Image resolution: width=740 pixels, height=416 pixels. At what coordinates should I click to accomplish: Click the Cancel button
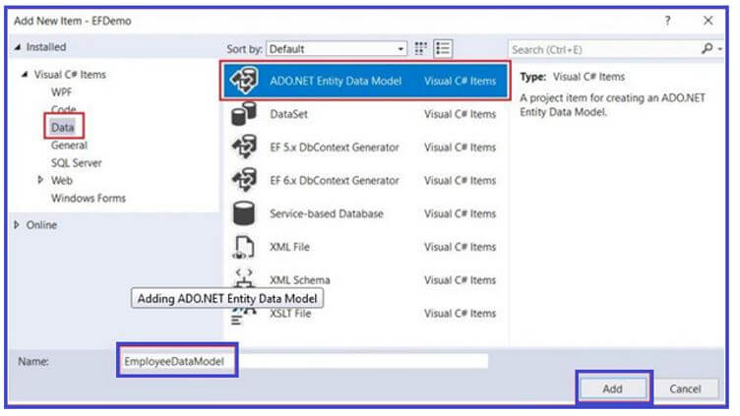tap(685, 388)
